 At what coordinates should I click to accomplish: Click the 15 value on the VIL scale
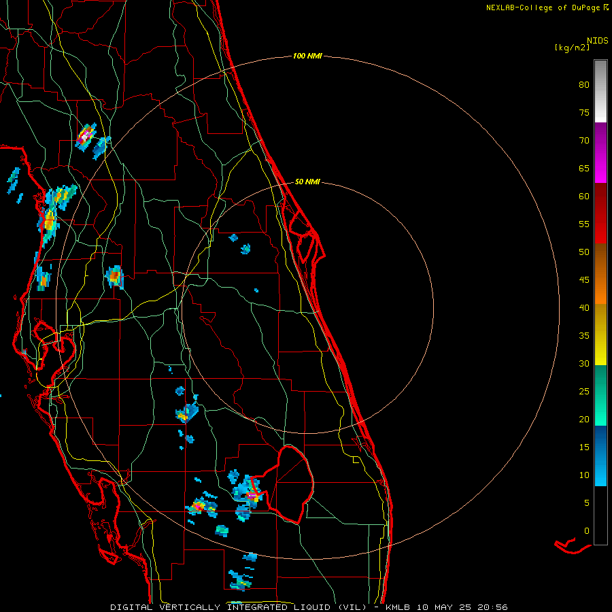tap(584, 447)
